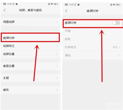
Task: Tap the 结束 time row
Action: click(x=93, y=39)
